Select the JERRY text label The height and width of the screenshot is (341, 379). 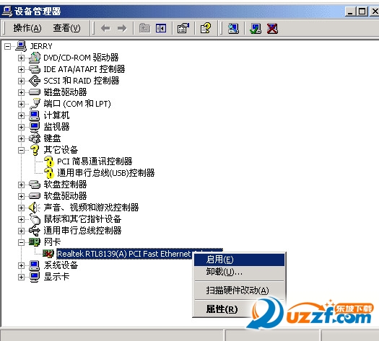pyautogui.click(x=41, y=46)
